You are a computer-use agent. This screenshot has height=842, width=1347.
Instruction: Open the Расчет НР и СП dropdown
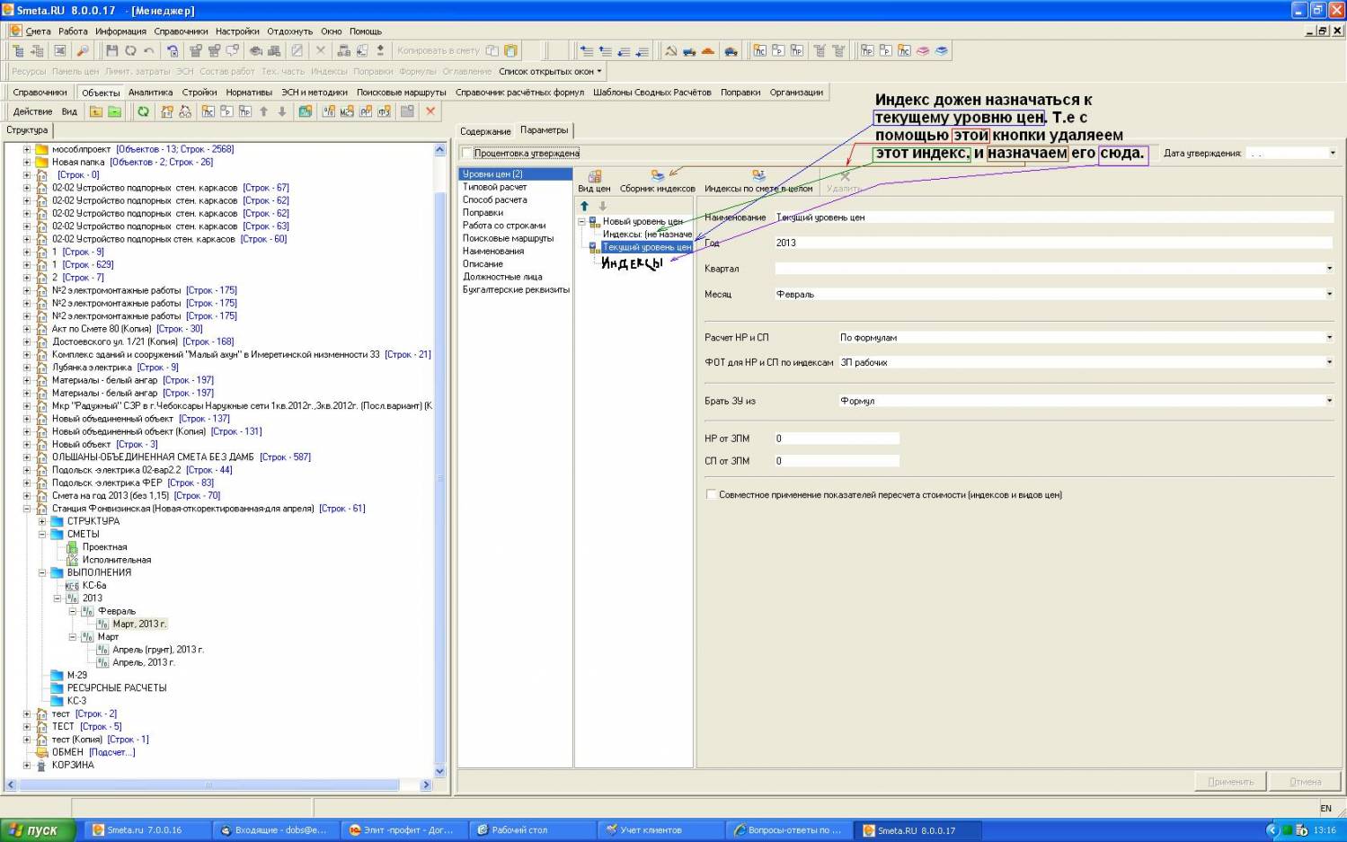(1329, 337)
